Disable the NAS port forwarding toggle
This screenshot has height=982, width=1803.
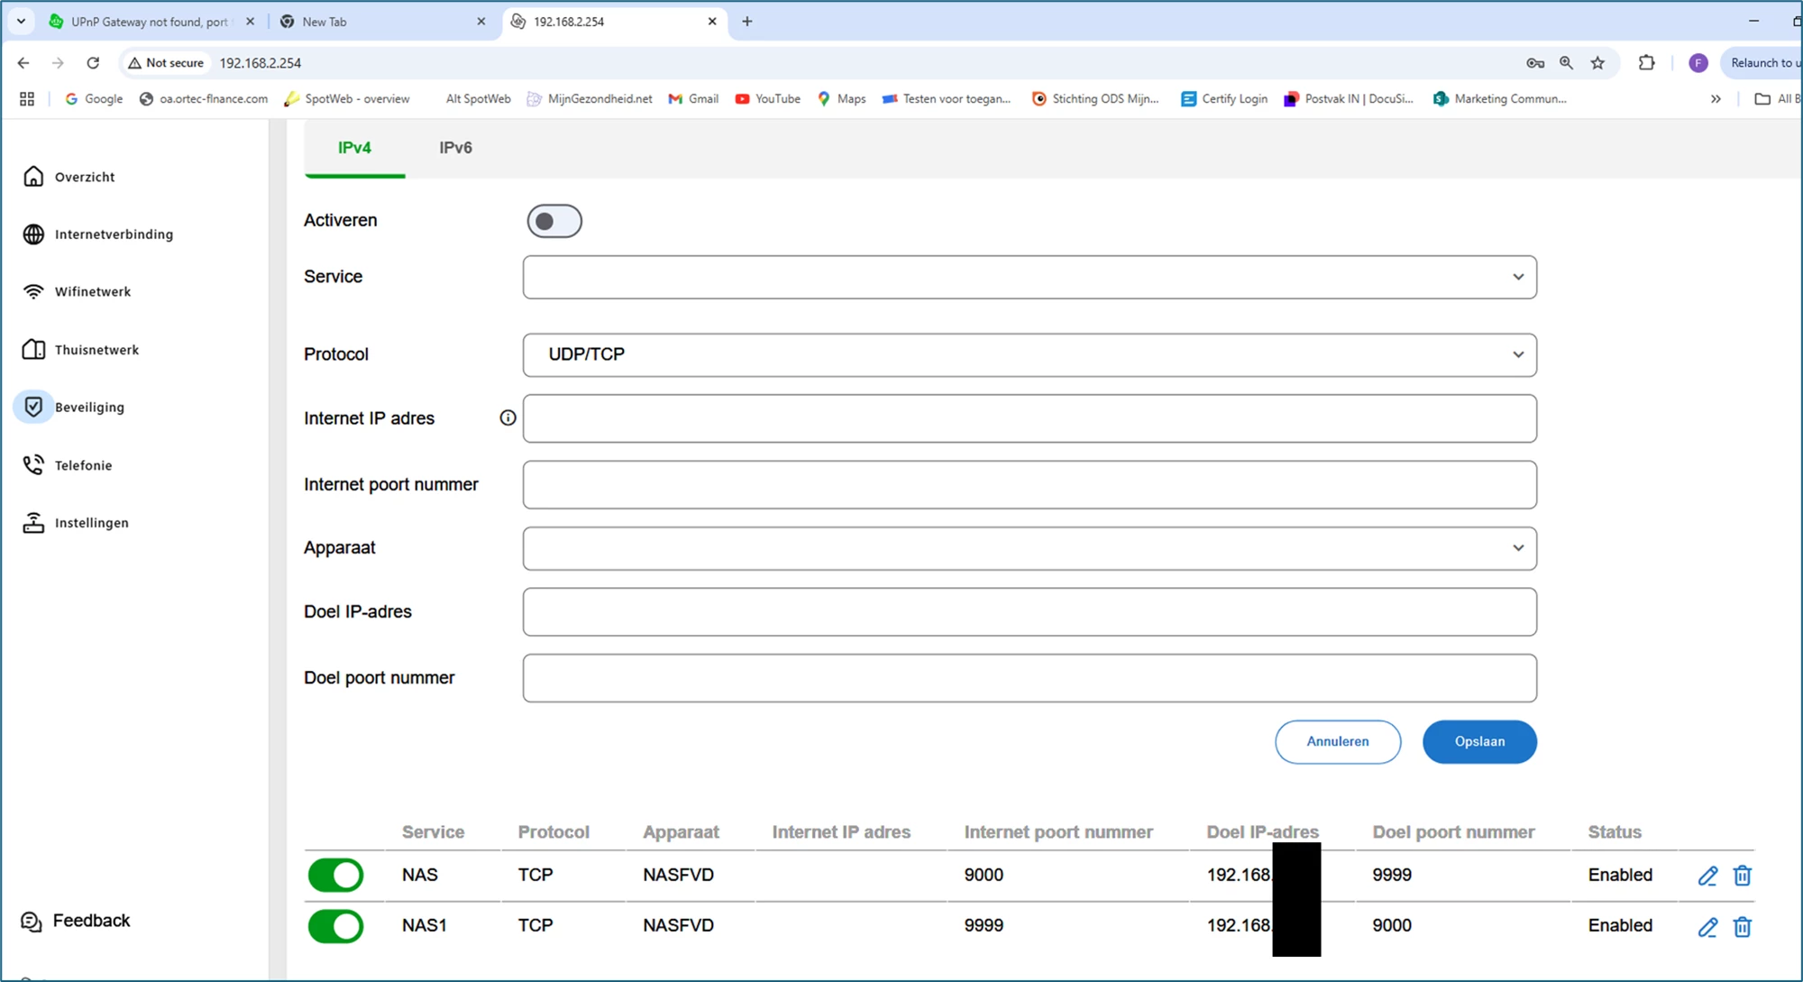click(335, 875)
